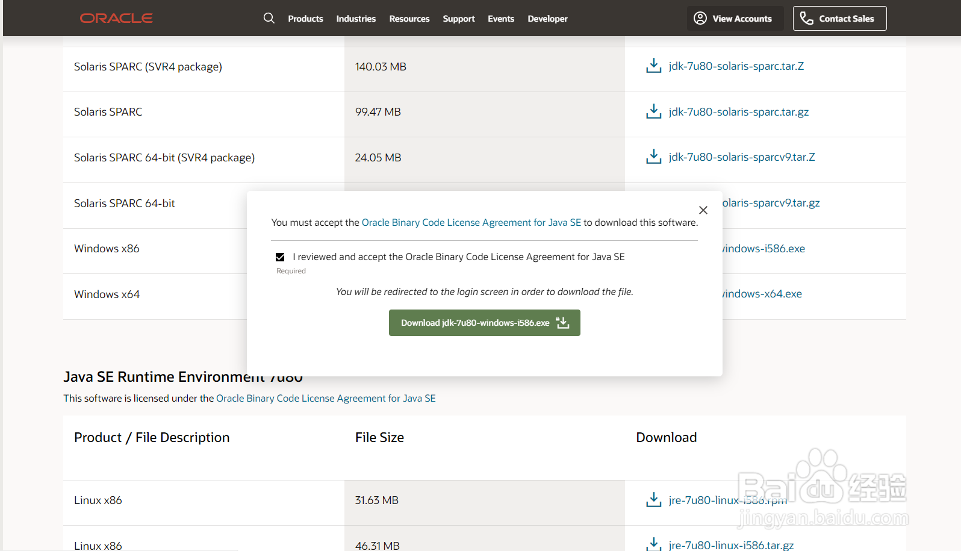
Task: Click download icon for jdk-7u80-solaris-sparc.tar.gz
Action: click(653, 111)
